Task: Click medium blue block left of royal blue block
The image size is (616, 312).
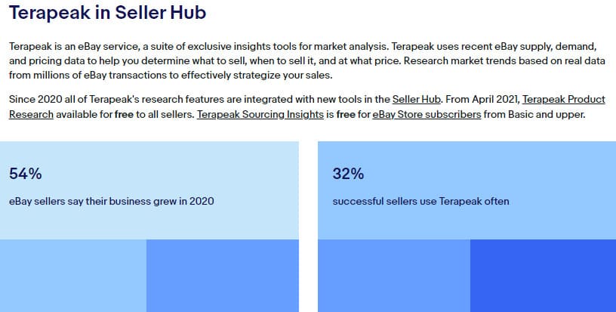Action: (394, 276)
